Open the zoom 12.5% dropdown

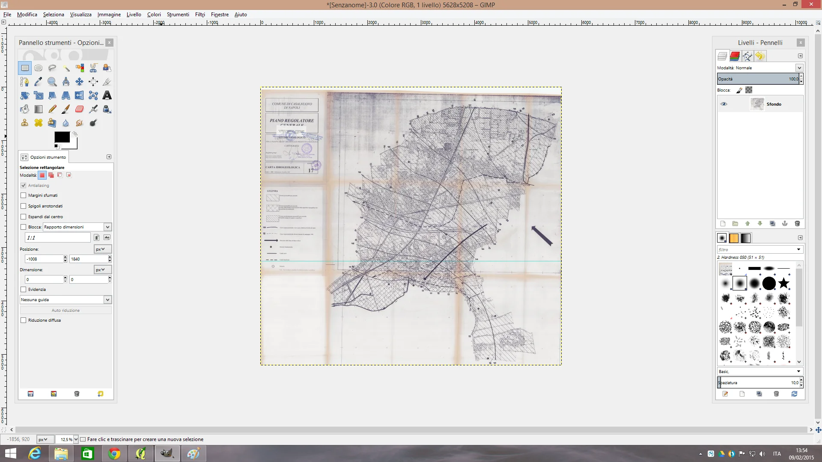(76, 439)
